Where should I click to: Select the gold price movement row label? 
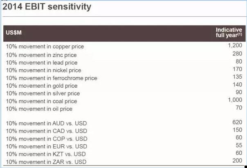tap(41, 86)
